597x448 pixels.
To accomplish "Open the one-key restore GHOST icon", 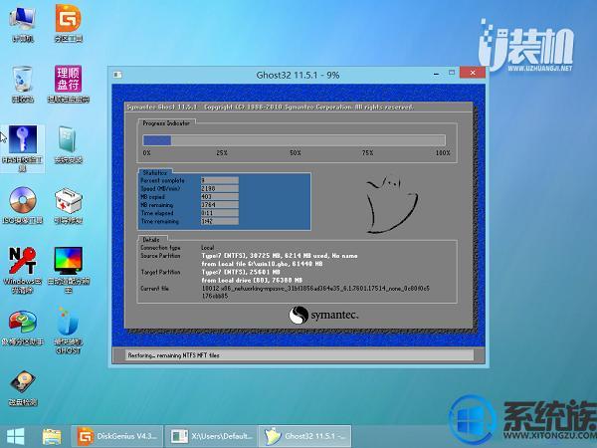I will pyautogui.click(x=68, y=332).
